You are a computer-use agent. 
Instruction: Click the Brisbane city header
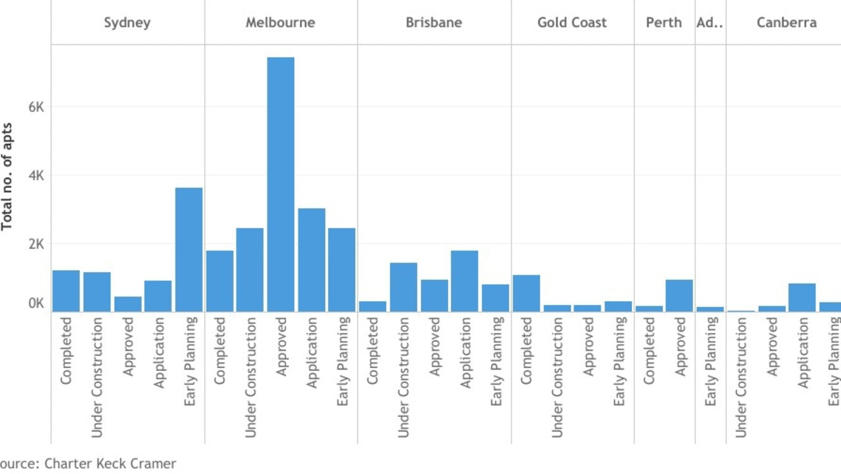(434, 22)
